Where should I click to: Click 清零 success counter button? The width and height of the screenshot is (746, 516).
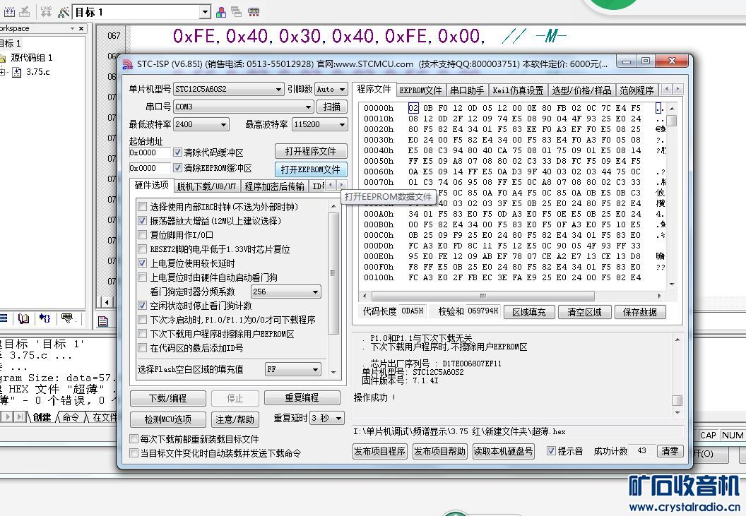tap(670, 451)
